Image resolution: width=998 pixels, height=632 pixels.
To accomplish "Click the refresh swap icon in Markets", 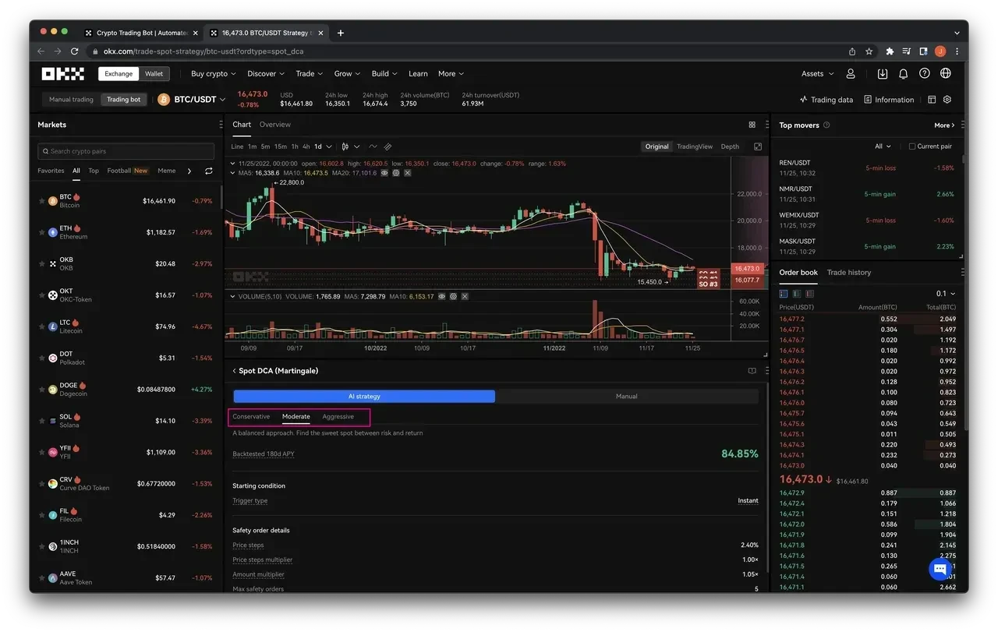I will pyautogui.click(x=208, y=171).
